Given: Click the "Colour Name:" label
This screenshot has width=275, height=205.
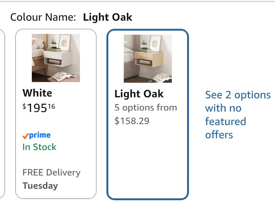Looking at the screenshot, I should (x=43, y=17).
